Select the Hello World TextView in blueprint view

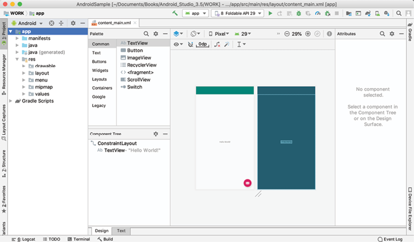[x=286, y=142]
